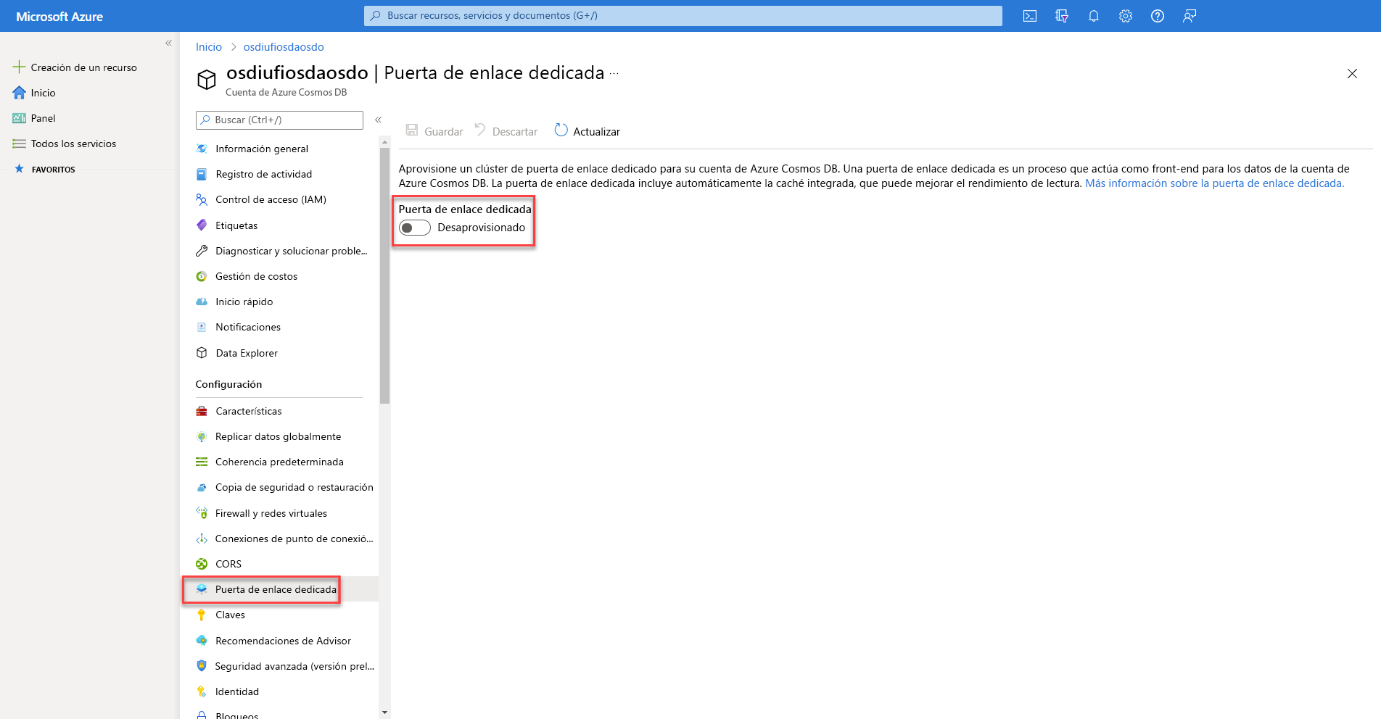The height and width of the screenshot is (719, 1381).
Task: Click the Seguridad avanzada shield icon
Action: pyautogui.click(x=202, y=666)
